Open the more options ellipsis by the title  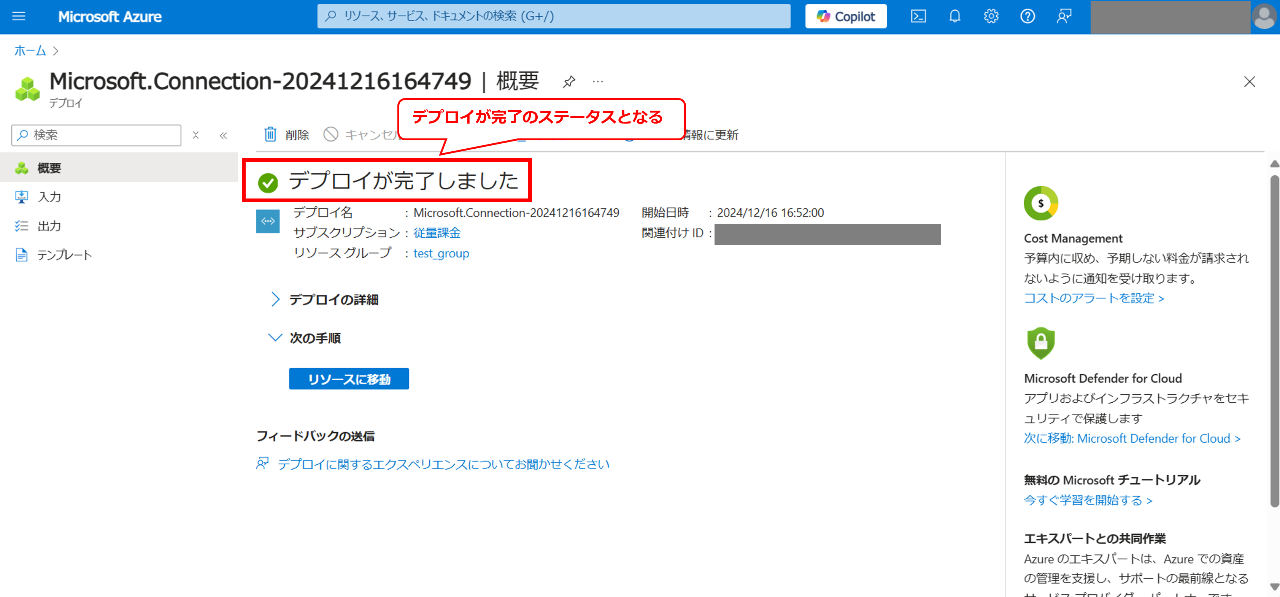[598, 81]
